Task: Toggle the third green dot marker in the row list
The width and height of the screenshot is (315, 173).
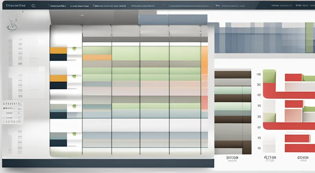Action: [74, 105]
